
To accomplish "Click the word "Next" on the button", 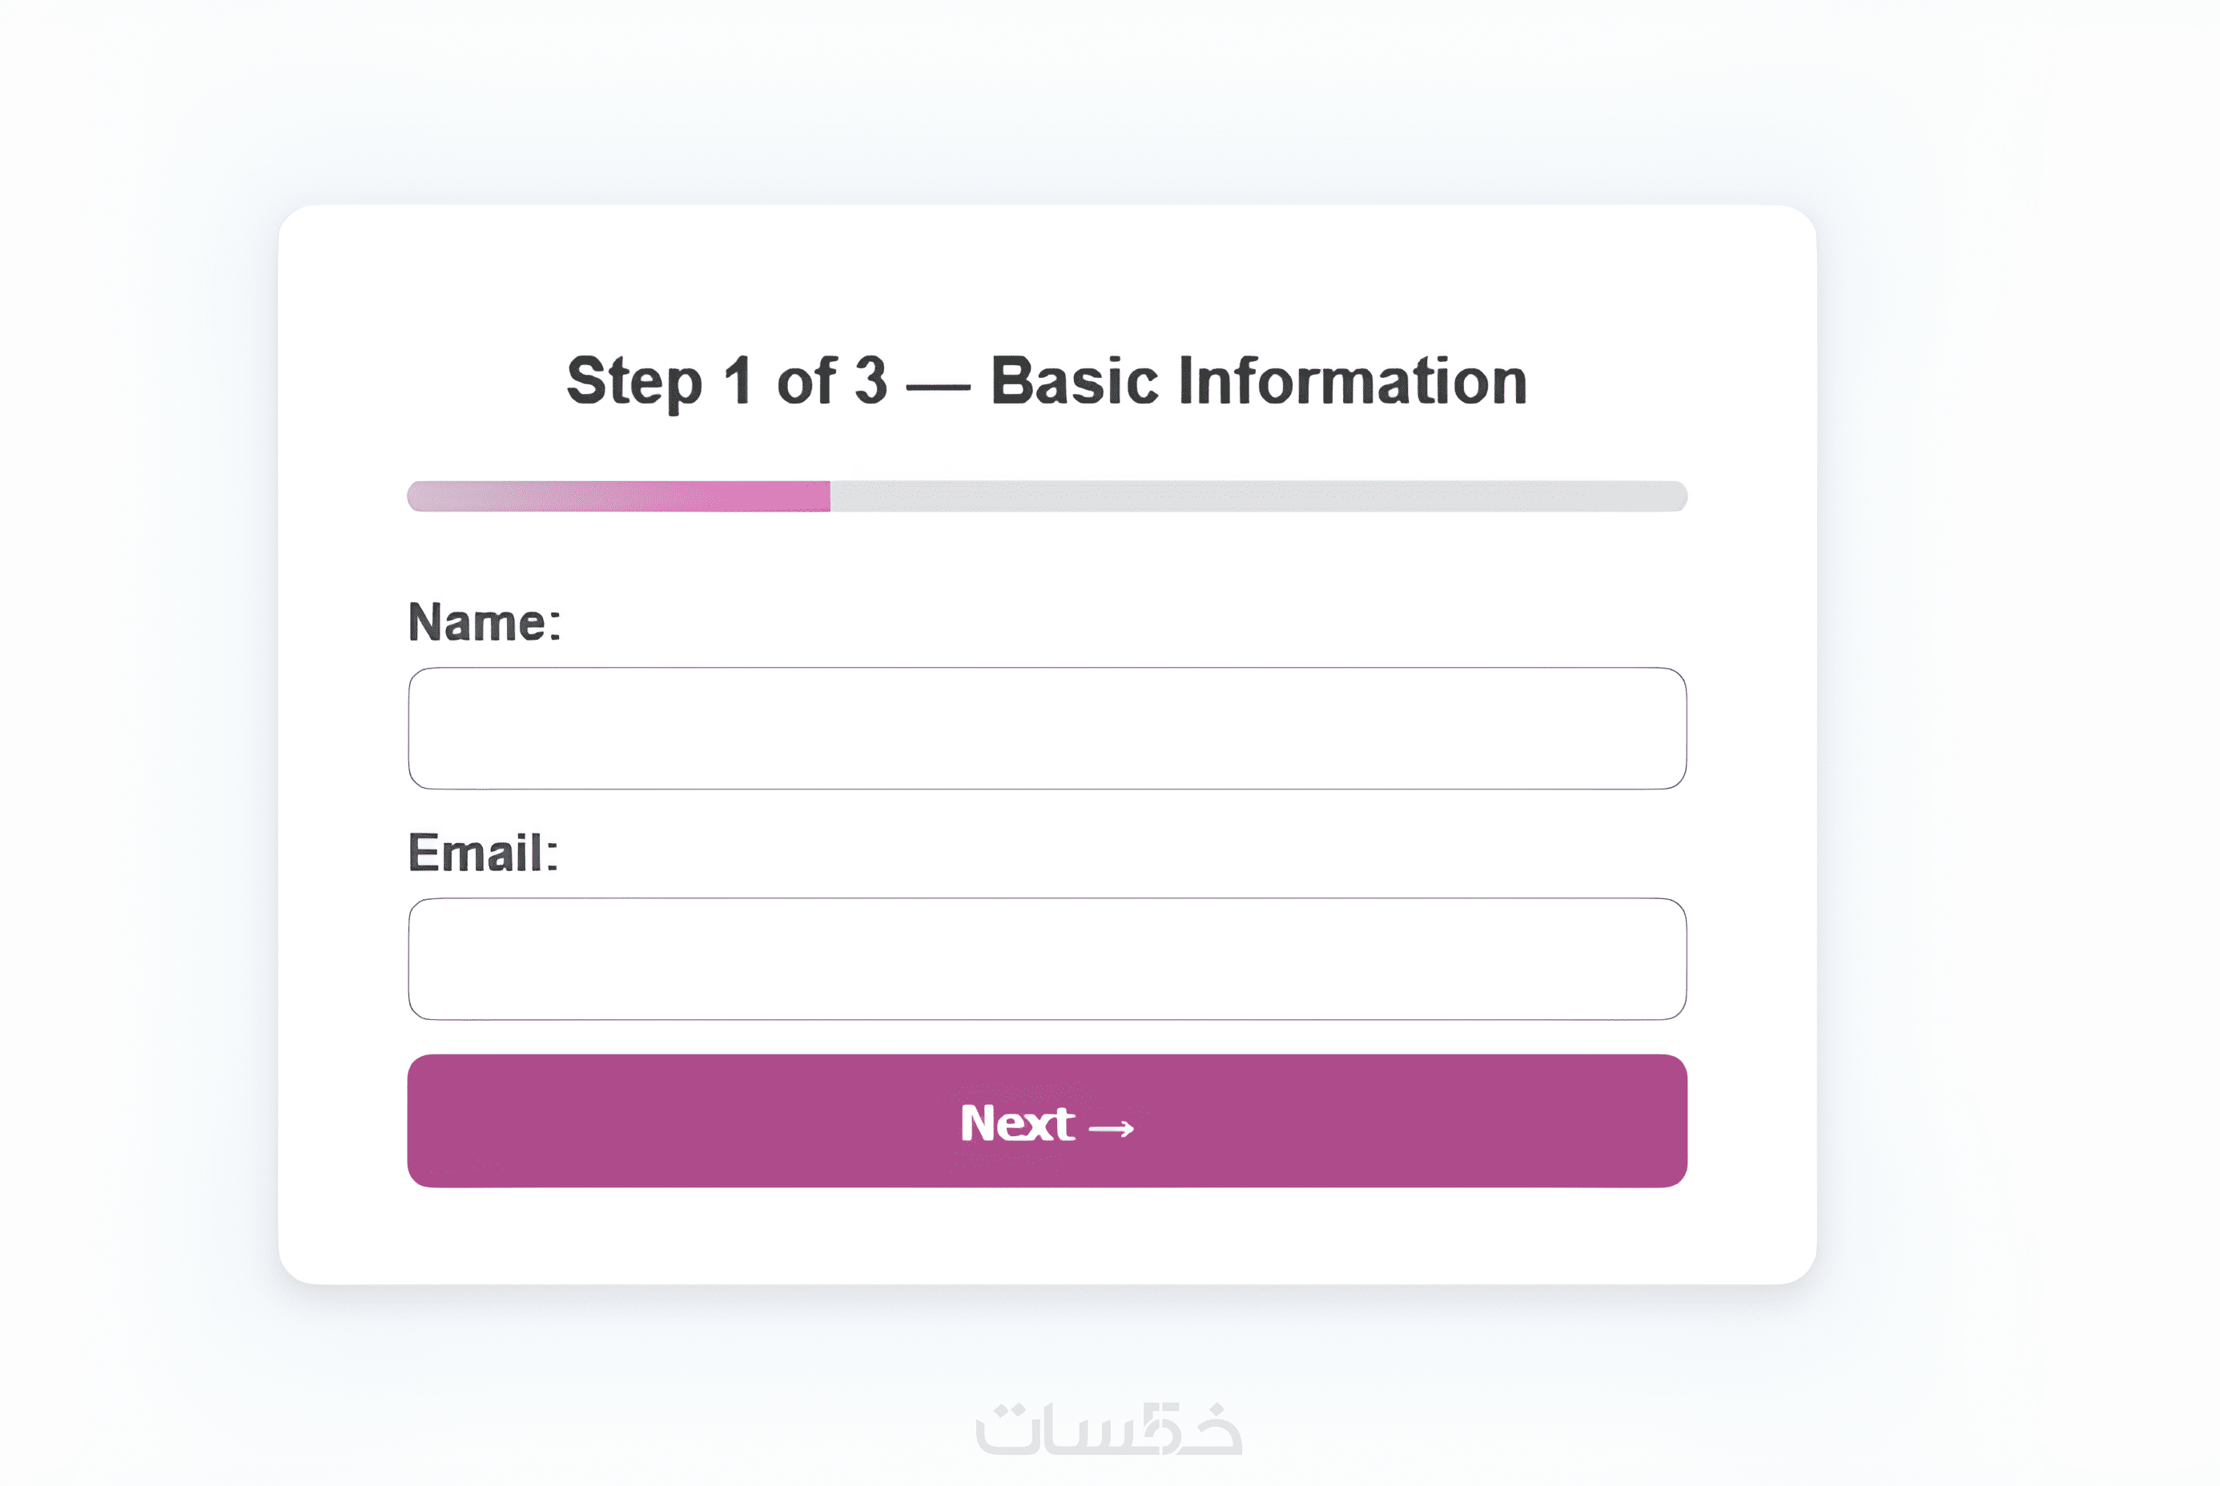I will click(1016, 1123).
